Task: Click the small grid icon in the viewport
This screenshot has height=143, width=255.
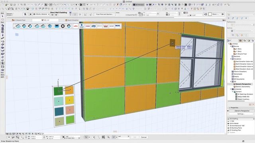Action: [17, 35]
